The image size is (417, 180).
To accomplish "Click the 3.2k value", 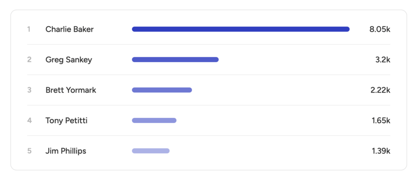I will pos(383,59).
